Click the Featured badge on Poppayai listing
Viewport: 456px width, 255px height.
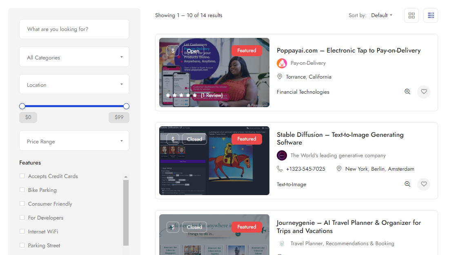coord(247,51)
